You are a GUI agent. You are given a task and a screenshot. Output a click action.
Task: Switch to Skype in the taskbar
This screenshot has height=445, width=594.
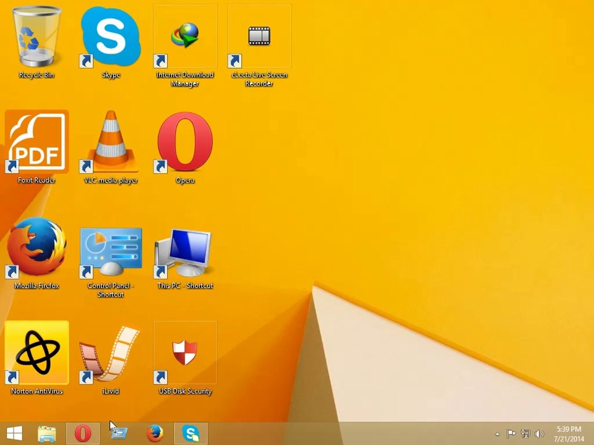coord(191,433)
